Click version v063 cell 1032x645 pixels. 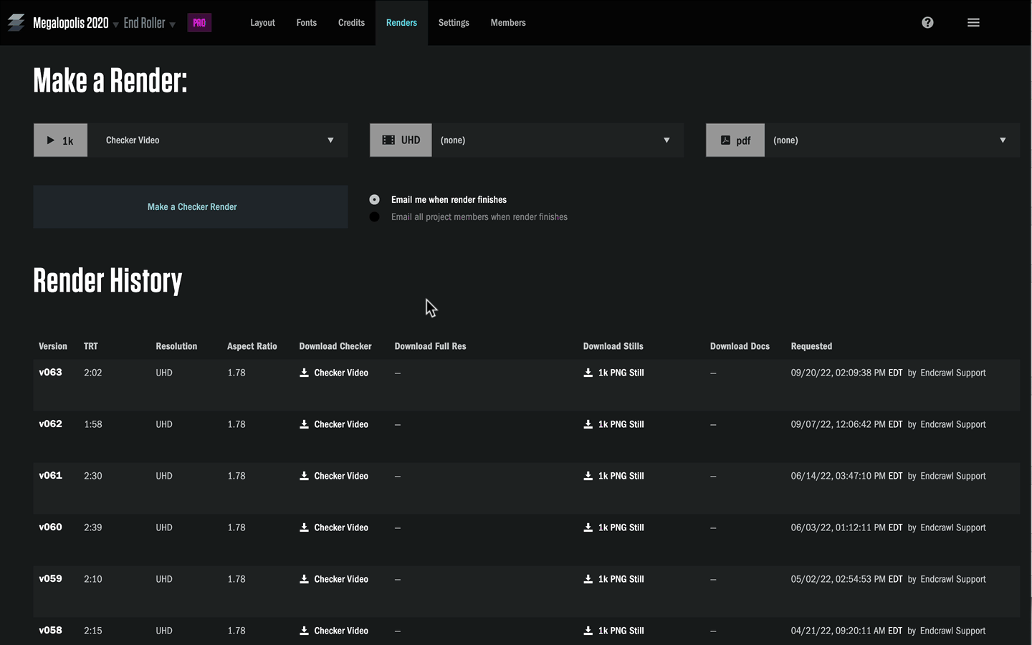(x=50, y=373)
